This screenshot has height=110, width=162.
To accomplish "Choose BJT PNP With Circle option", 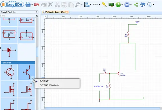I will (49, 85).
